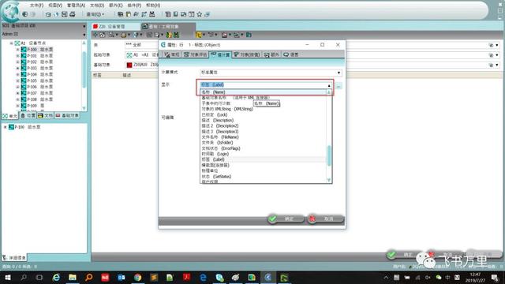
Task: Open the 额外 tab in properties dialog
Action: (x=271, y=54)
